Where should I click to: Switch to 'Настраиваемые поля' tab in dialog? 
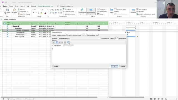tap(93, 35)
